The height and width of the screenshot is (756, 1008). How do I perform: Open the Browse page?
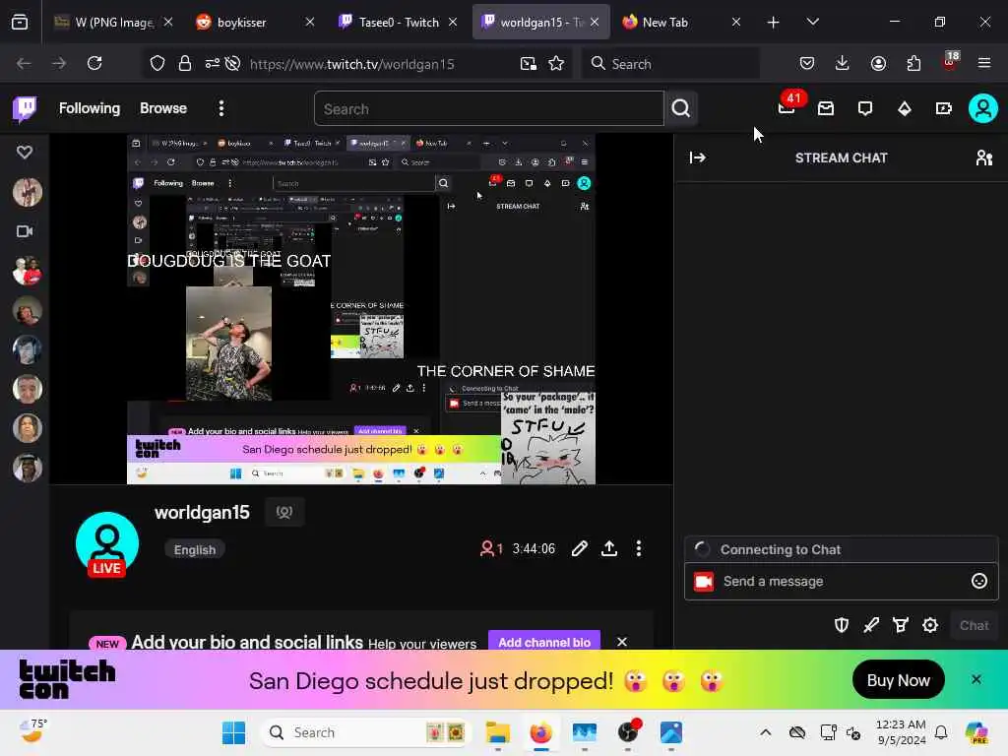pyautogui.click(x=163, y=108)
